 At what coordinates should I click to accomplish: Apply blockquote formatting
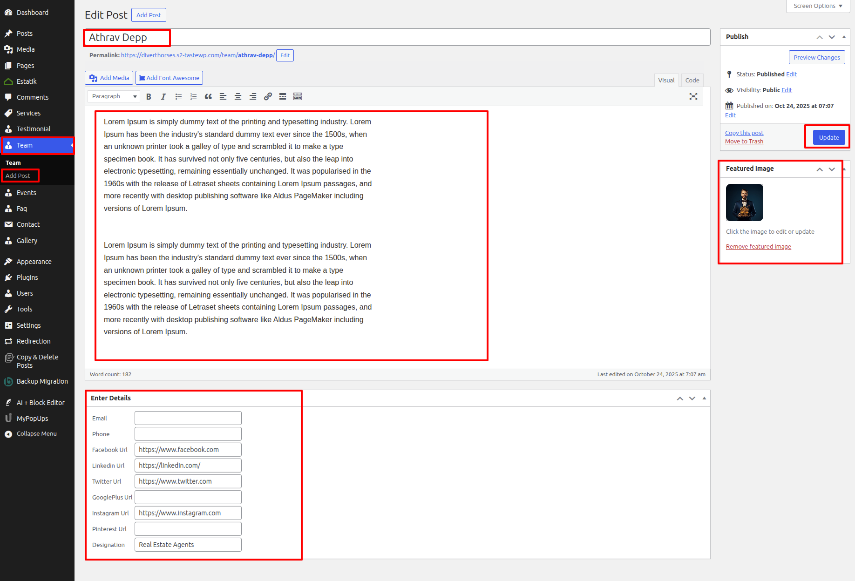[208, 96]
